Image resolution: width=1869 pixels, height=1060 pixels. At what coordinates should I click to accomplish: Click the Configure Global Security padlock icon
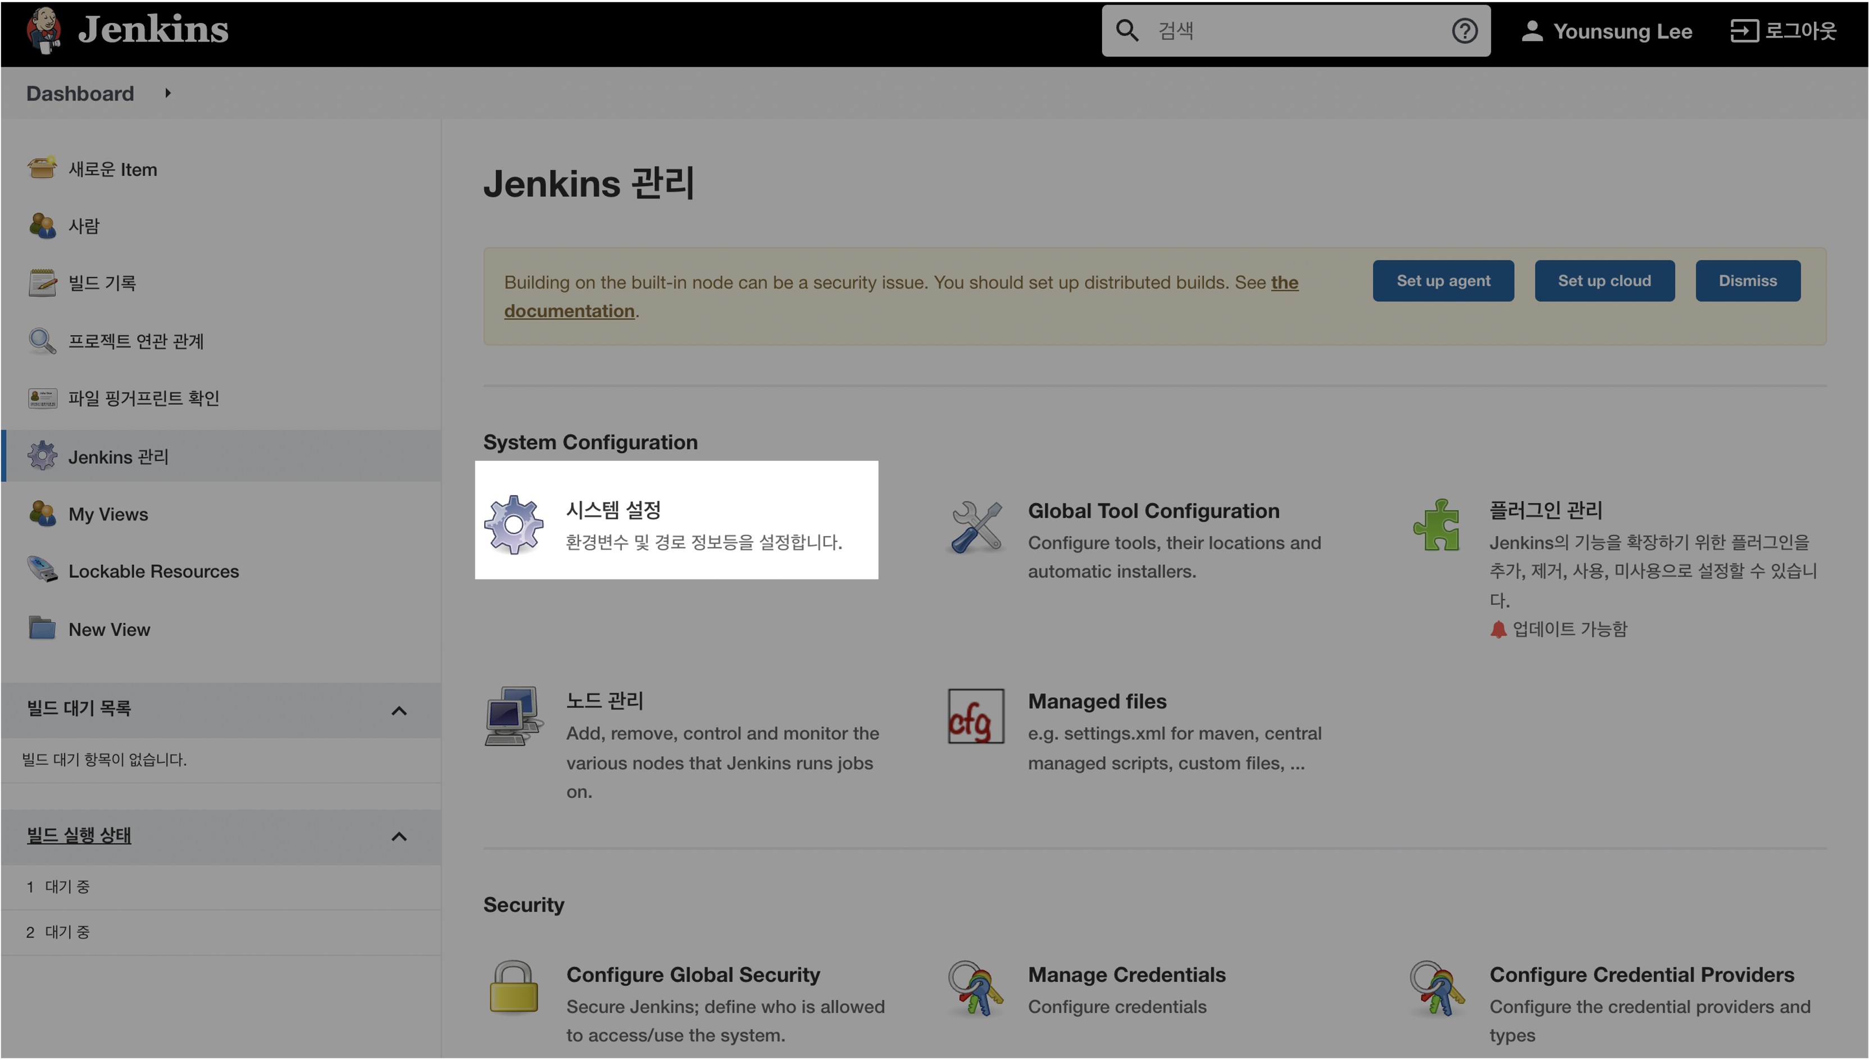[x=513, y=987]
